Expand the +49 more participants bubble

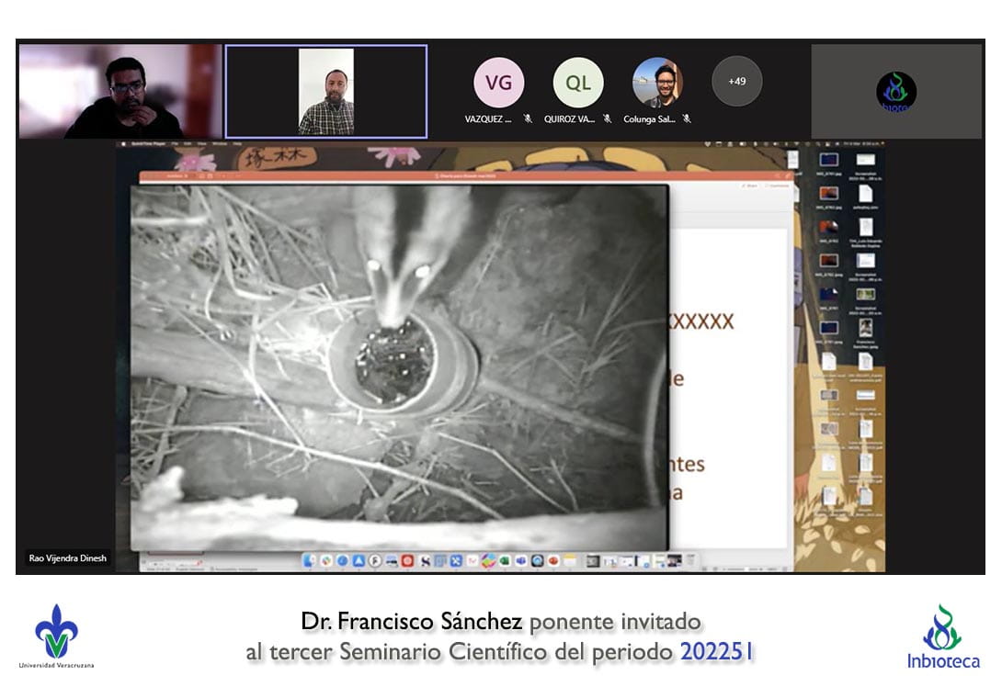pos(736,82)
